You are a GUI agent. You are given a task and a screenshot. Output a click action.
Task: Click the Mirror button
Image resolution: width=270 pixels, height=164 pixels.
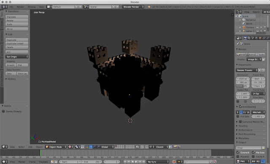click(x=17, y=29)
